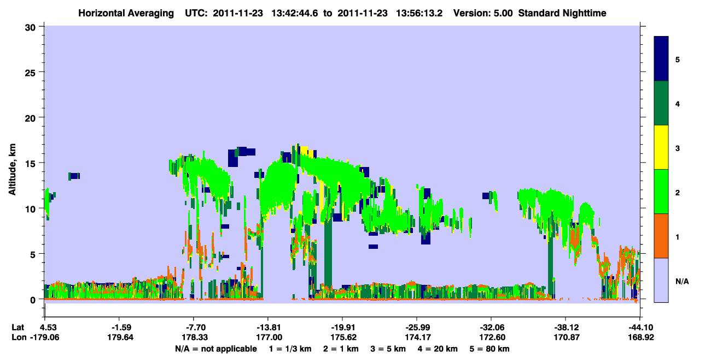Click longitude value 175.62
The height and width of the screenshot is (364, 711).
pyautogui.click(x=342, y=337)
